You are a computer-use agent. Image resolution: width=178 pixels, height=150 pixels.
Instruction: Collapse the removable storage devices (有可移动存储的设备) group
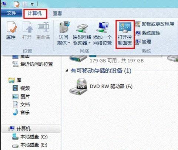67,71
